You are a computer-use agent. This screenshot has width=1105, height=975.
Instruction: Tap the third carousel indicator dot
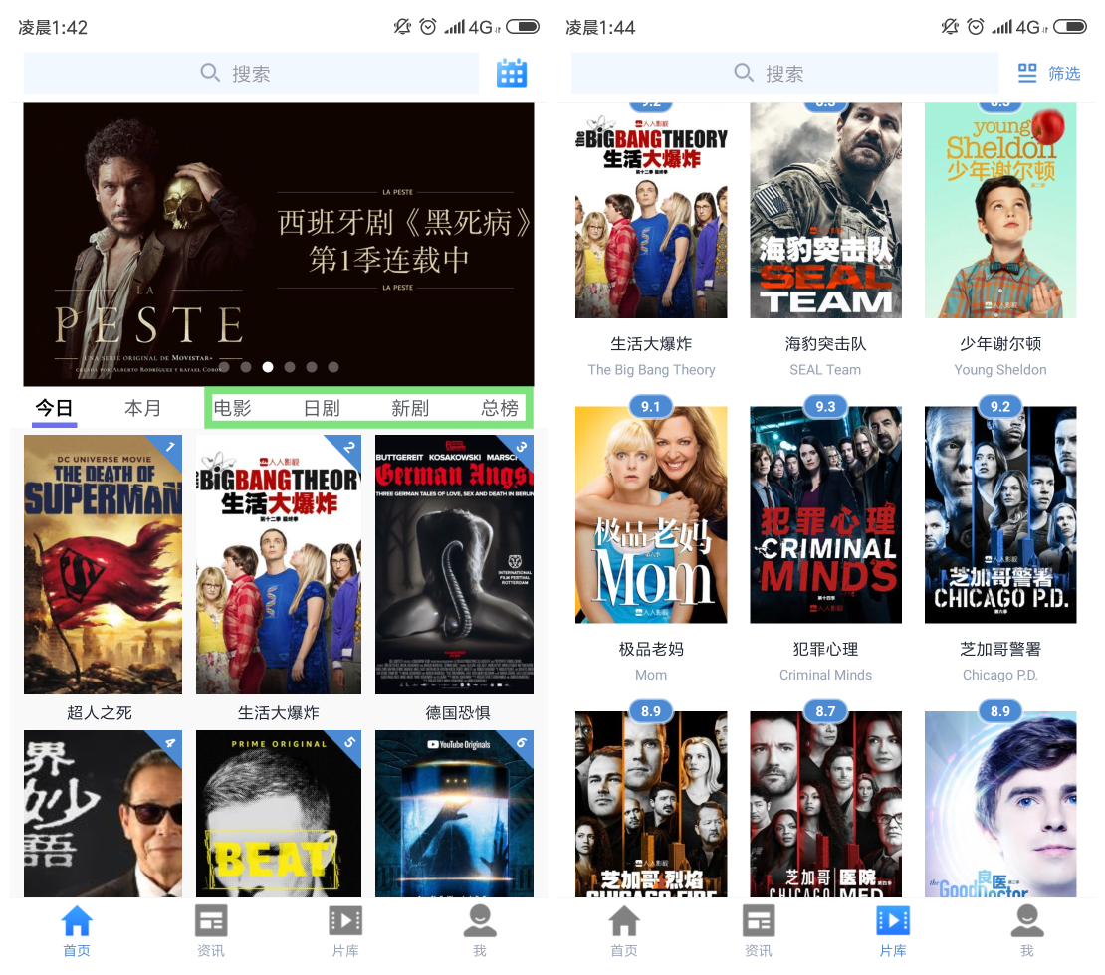[x=267, y=367]
